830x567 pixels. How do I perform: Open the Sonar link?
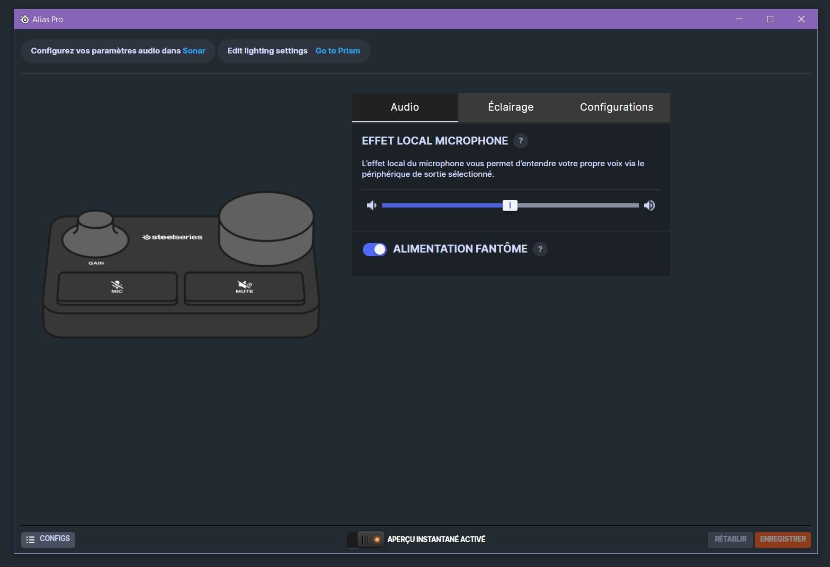(x=194, y=51)
